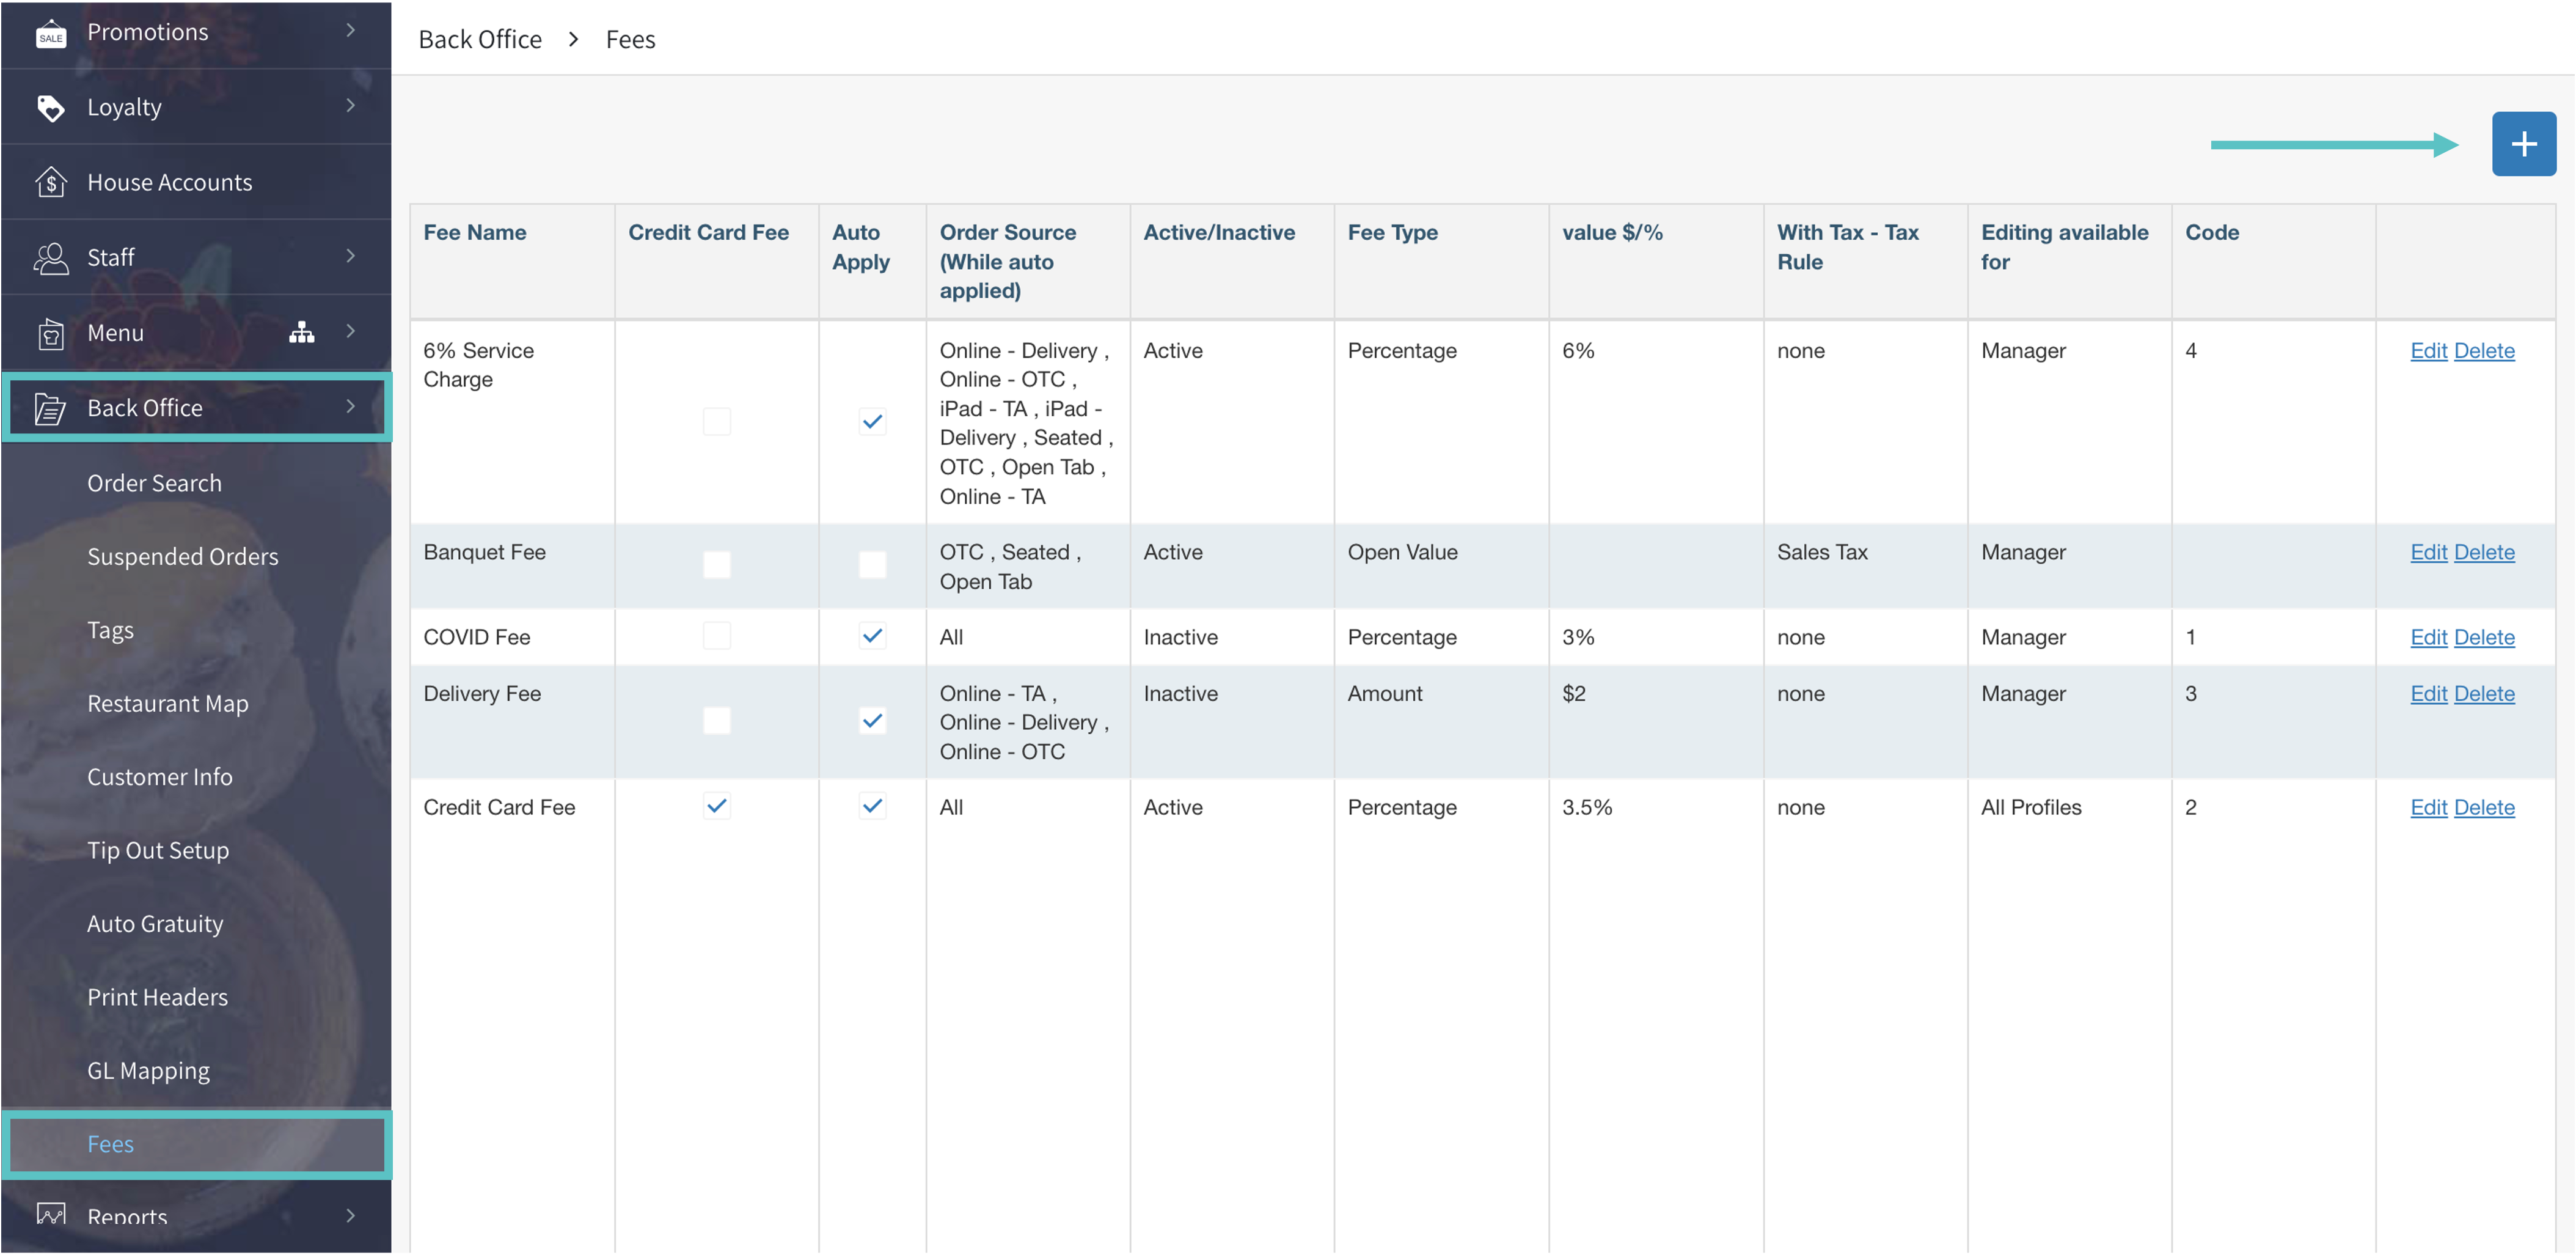Click the Staff people icon
2576x1255 pixels.
[51, 257]
